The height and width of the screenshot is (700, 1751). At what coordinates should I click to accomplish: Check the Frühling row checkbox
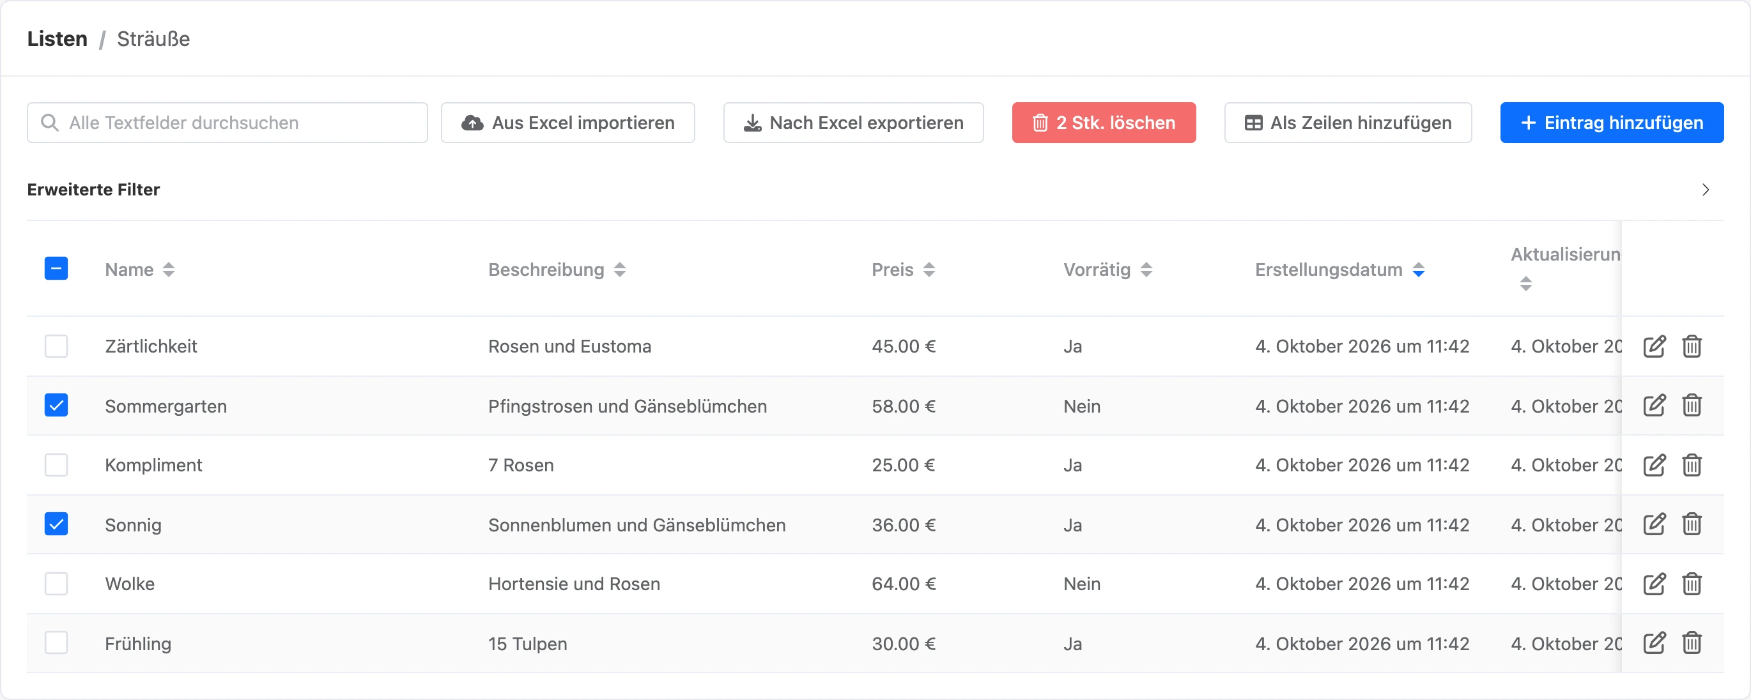(x=56, y=643)
